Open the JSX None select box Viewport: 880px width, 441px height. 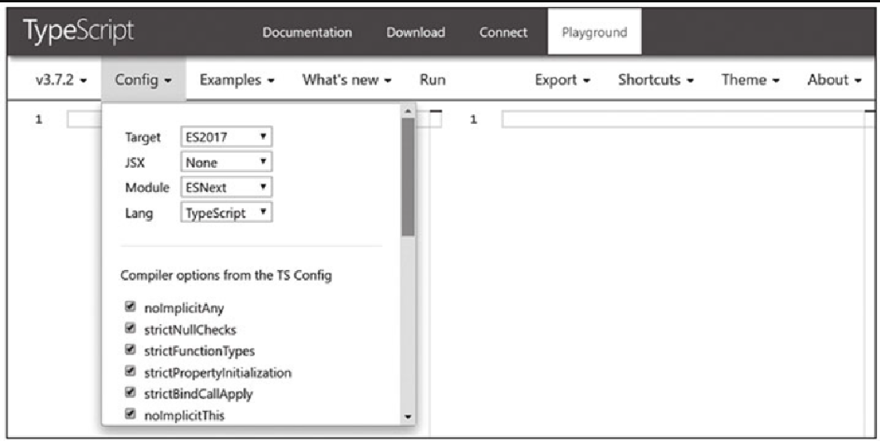(x=226, y=162)
